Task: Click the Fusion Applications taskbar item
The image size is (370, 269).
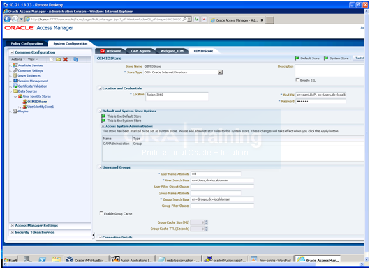Action: pos(133,260)
